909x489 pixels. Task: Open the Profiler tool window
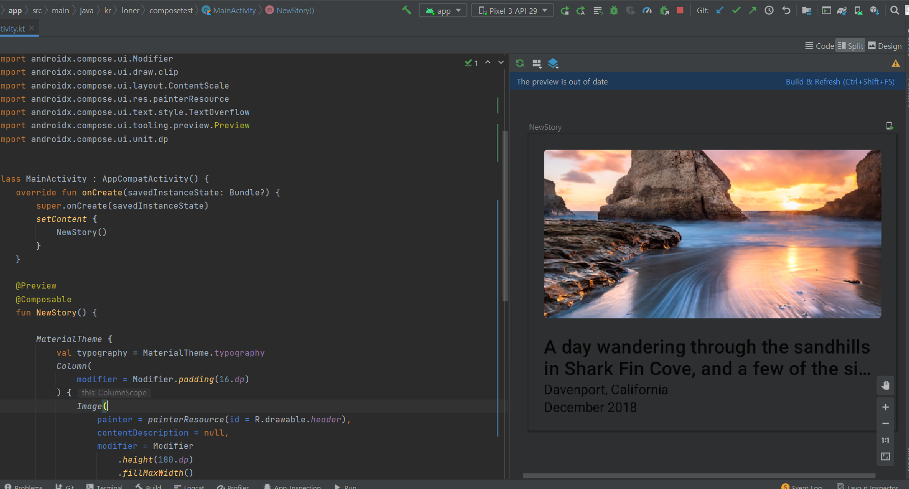[233, 486]
